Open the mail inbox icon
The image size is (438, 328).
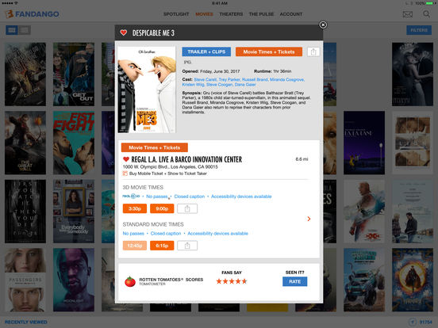pyautogui.click(x=408, y=14)
